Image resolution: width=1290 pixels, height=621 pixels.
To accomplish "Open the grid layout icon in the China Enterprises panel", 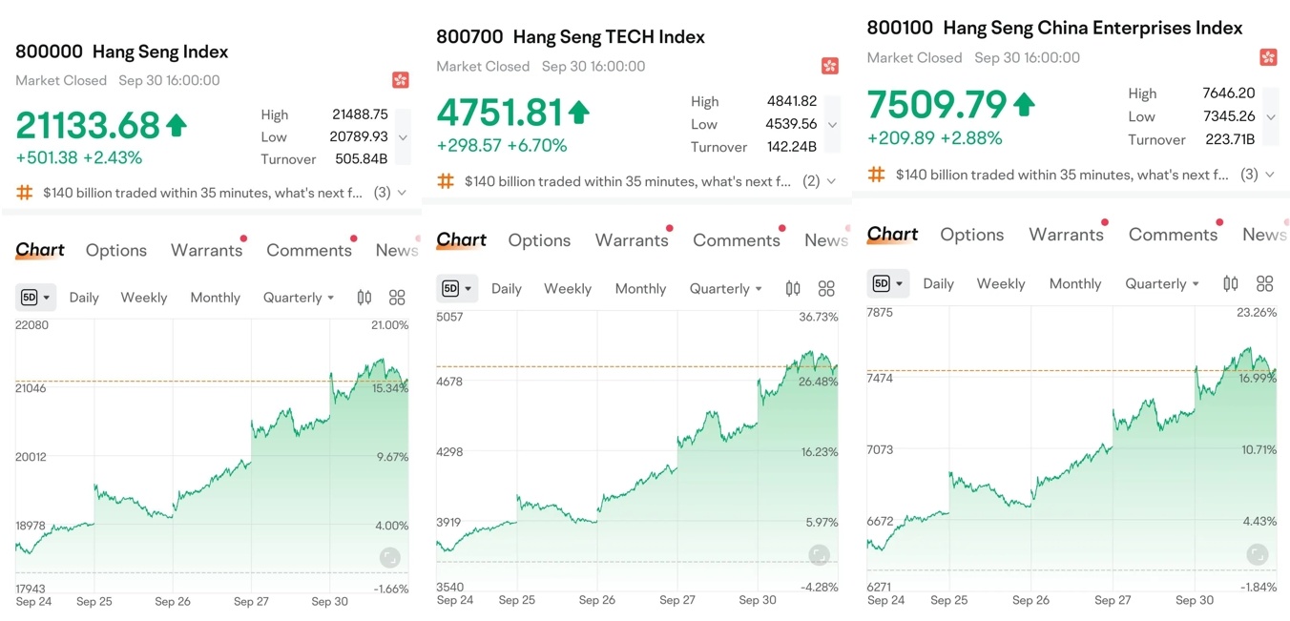I will 1264,282.
